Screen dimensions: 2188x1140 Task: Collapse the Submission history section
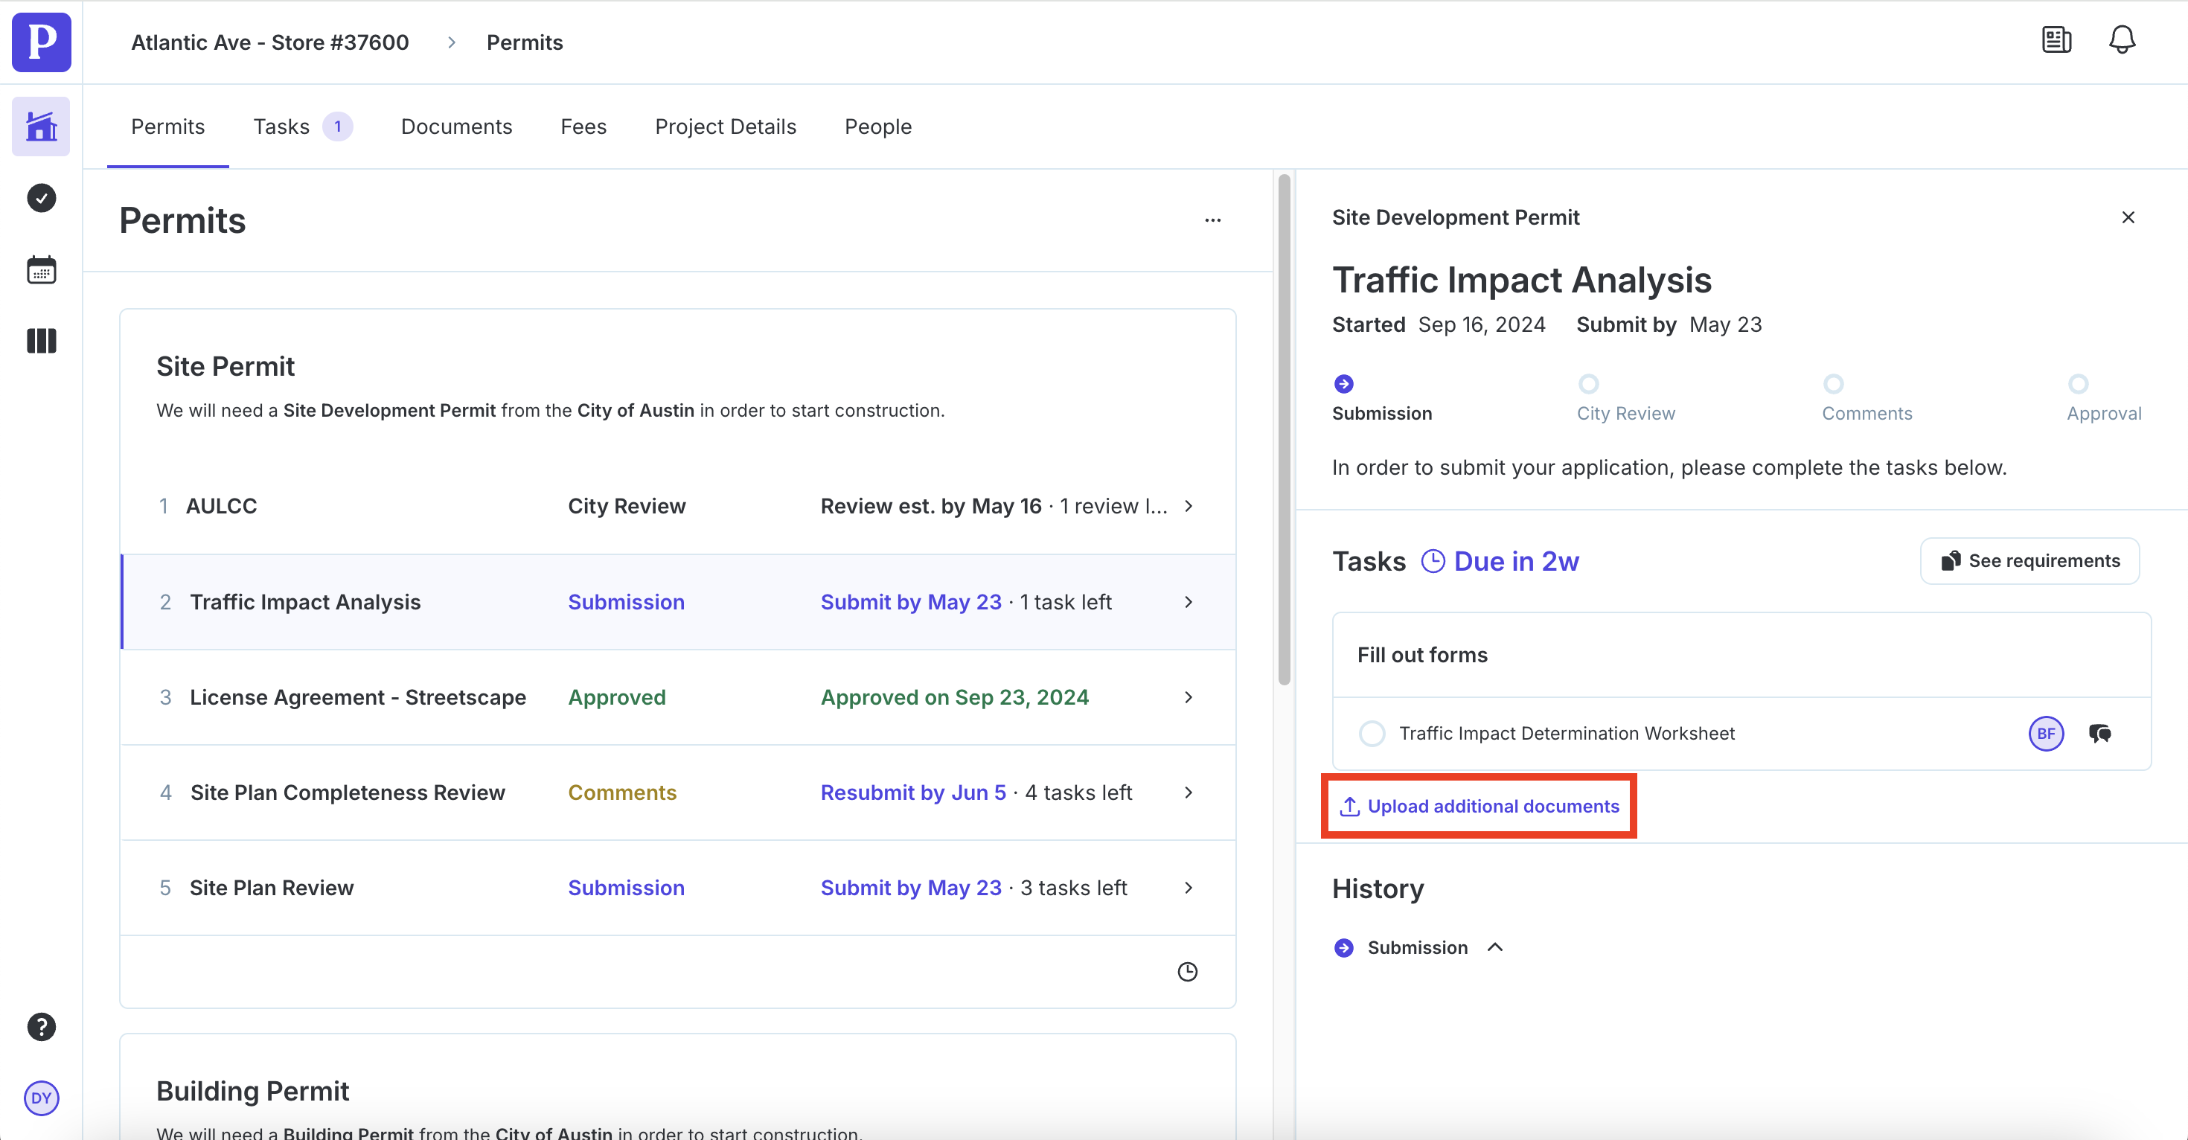1495,947
